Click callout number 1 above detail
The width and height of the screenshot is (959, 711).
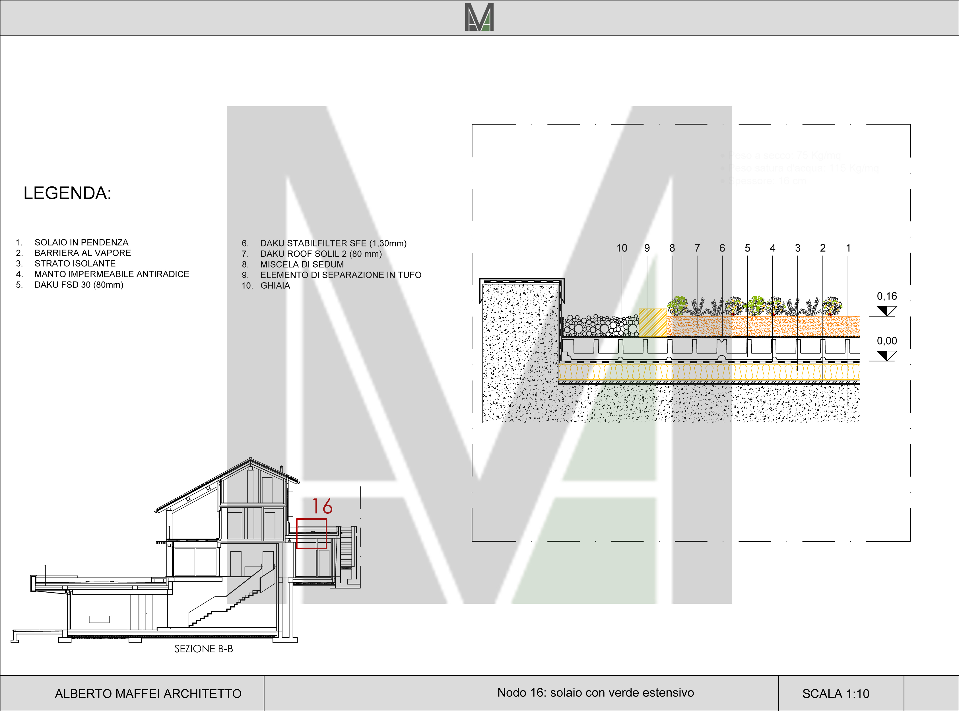pos(848,248)
